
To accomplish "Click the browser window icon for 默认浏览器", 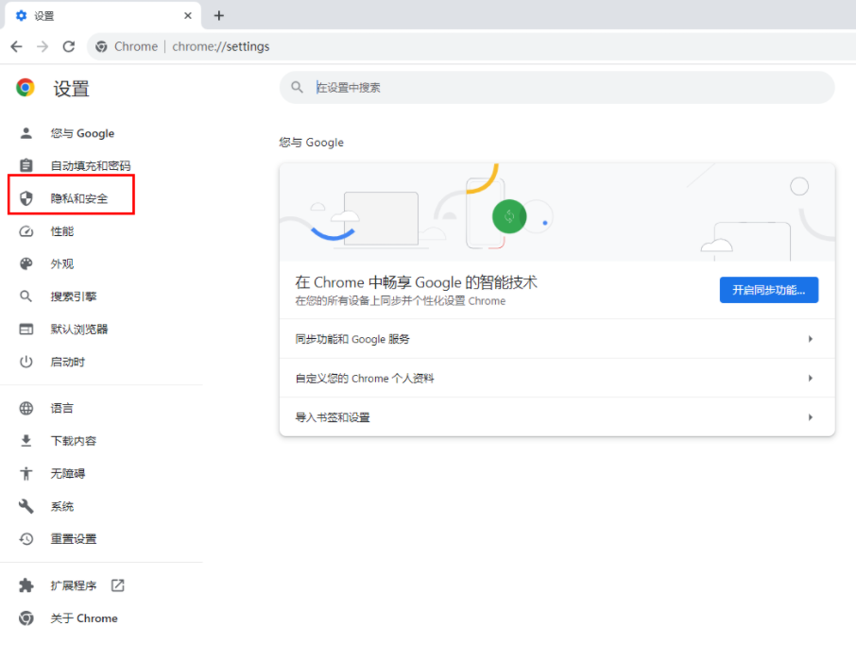I will 26,329.
